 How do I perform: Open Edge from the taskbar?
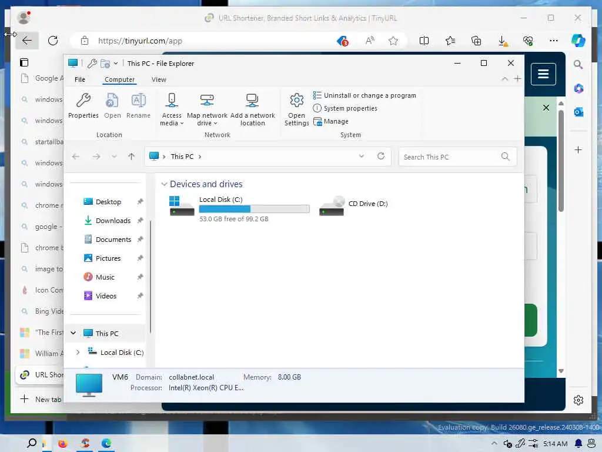click(x=106, y=443)
